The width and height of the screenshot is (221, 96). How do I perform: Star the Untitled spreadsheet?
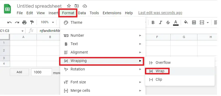tap(69, 6)
